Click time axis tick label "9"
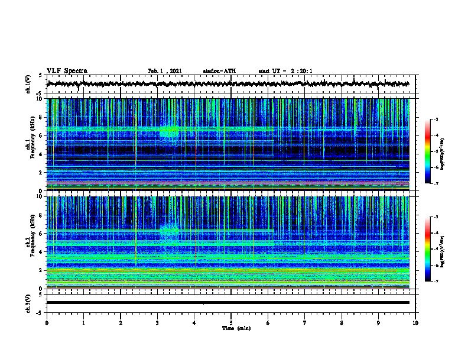 pyautogui.click(x=378, y=323)
